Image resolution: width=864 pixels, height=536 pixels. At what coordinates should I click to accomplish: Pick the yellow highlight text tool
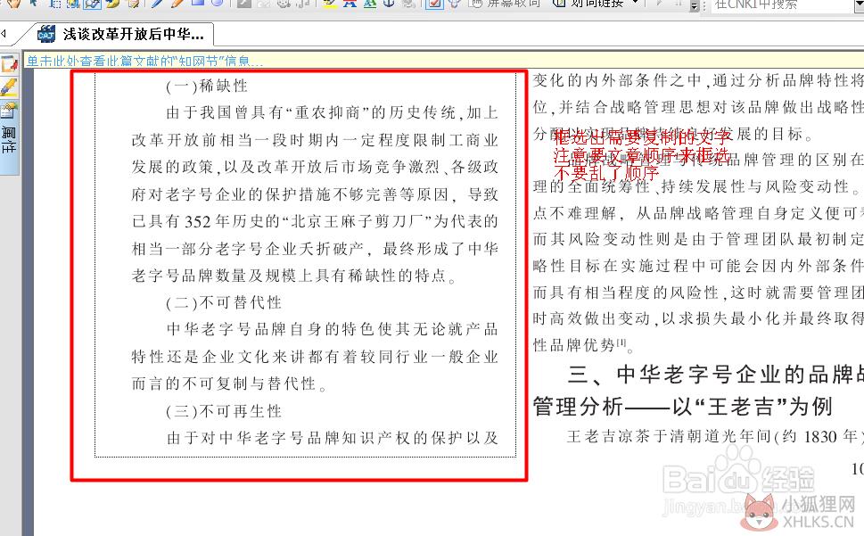click(x=330, y=4)
